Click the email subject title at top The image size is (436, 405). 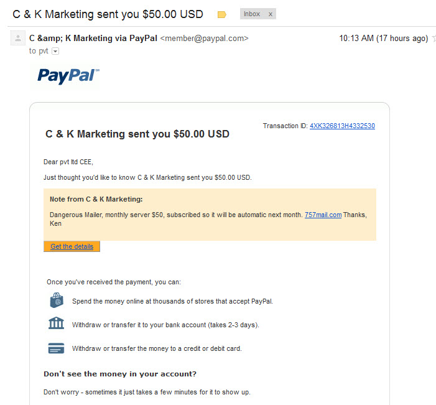point(108,14)
